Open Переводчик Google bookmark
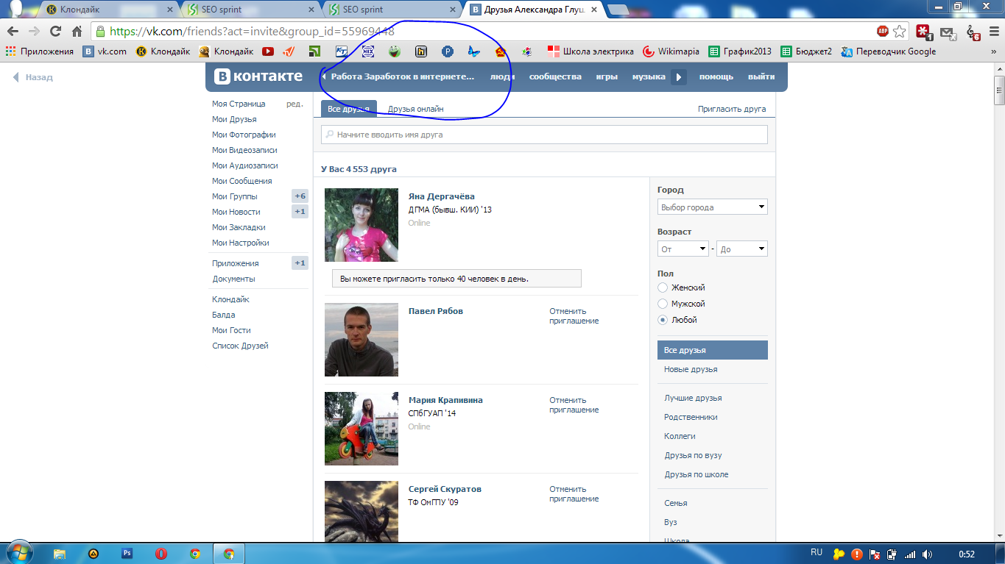1005x564 pixels. [x=889, y=51]
